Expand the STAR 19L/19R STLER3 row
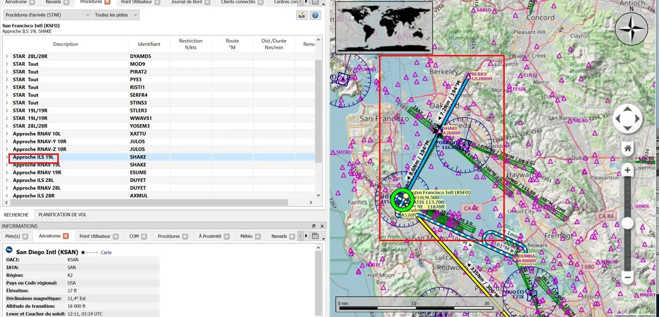The width and height of the screenshot is (659, 317). [x=6, y=110]
